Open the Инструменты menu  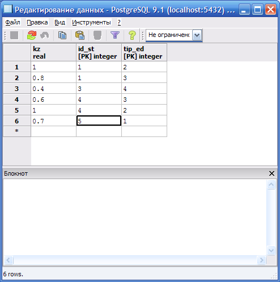click(91, 22)
